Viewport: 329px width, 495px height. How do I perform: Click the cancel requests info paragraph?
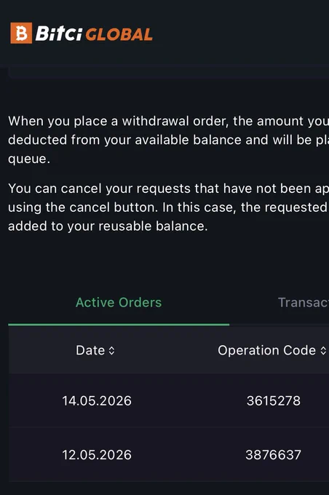[x=169, y=207]
